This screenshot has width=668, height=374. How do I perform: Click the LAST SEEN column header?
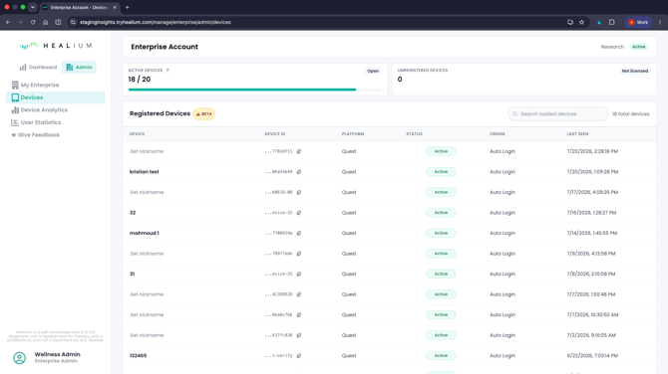tap(577, 134)
